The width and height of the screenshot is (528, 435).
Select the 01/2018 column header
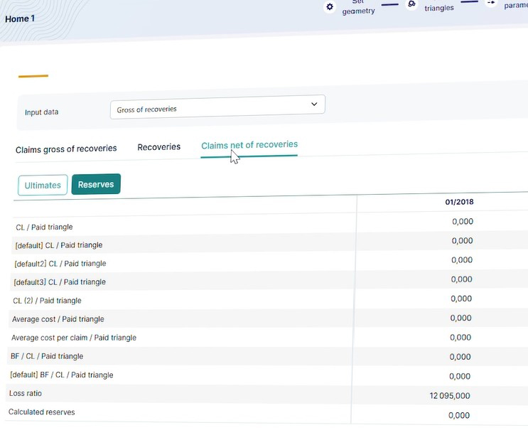click(458, 202)
